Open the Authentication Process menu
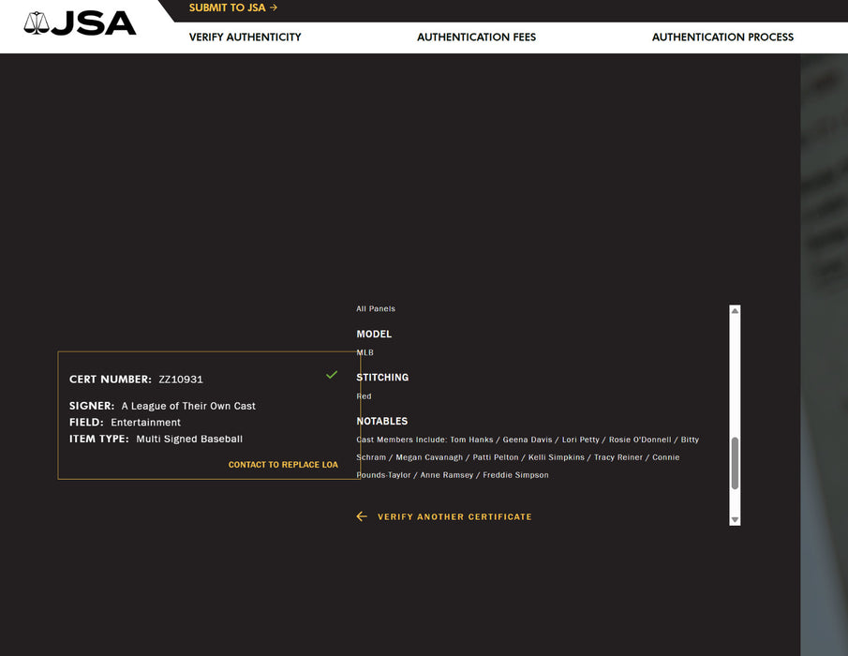Viewport: 848px width, 656px height. click(x=722, y=37)
